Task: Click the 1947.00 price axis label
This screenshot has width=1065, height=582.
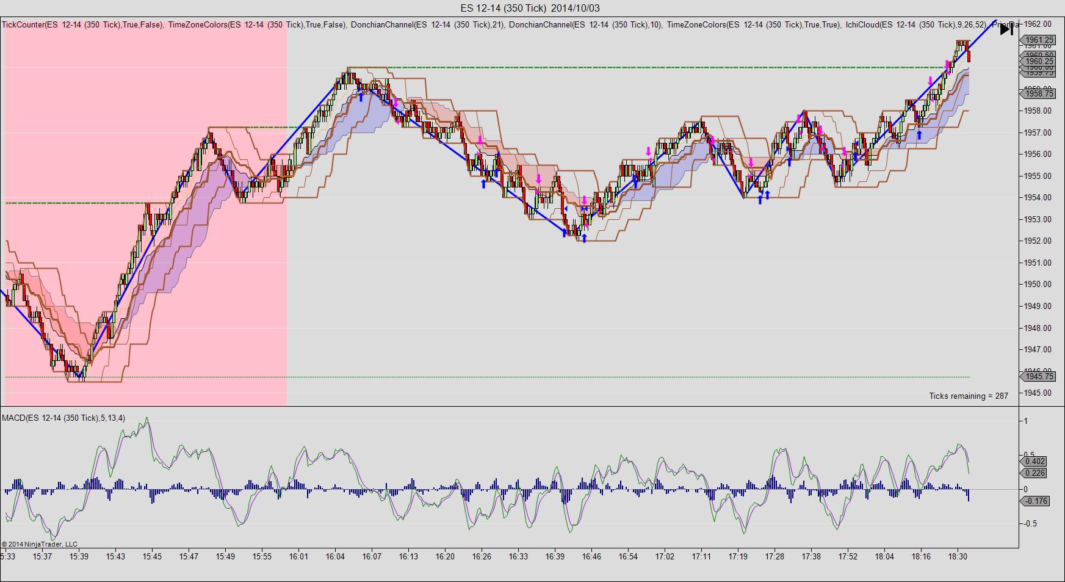Action: pyautogui.click(x=1038, y=349)
